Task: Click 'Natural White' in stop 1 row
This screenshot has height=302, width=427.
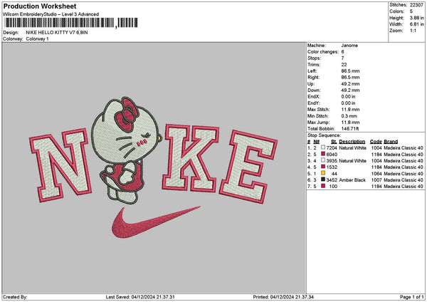Action: pos(352,147)
